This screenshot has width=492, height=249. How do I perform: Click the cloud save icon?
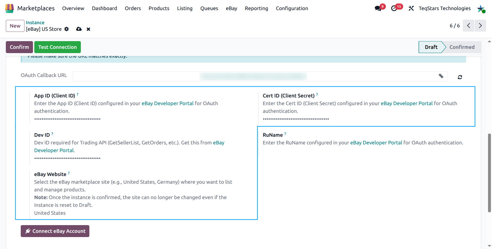[x=79, y=29]
